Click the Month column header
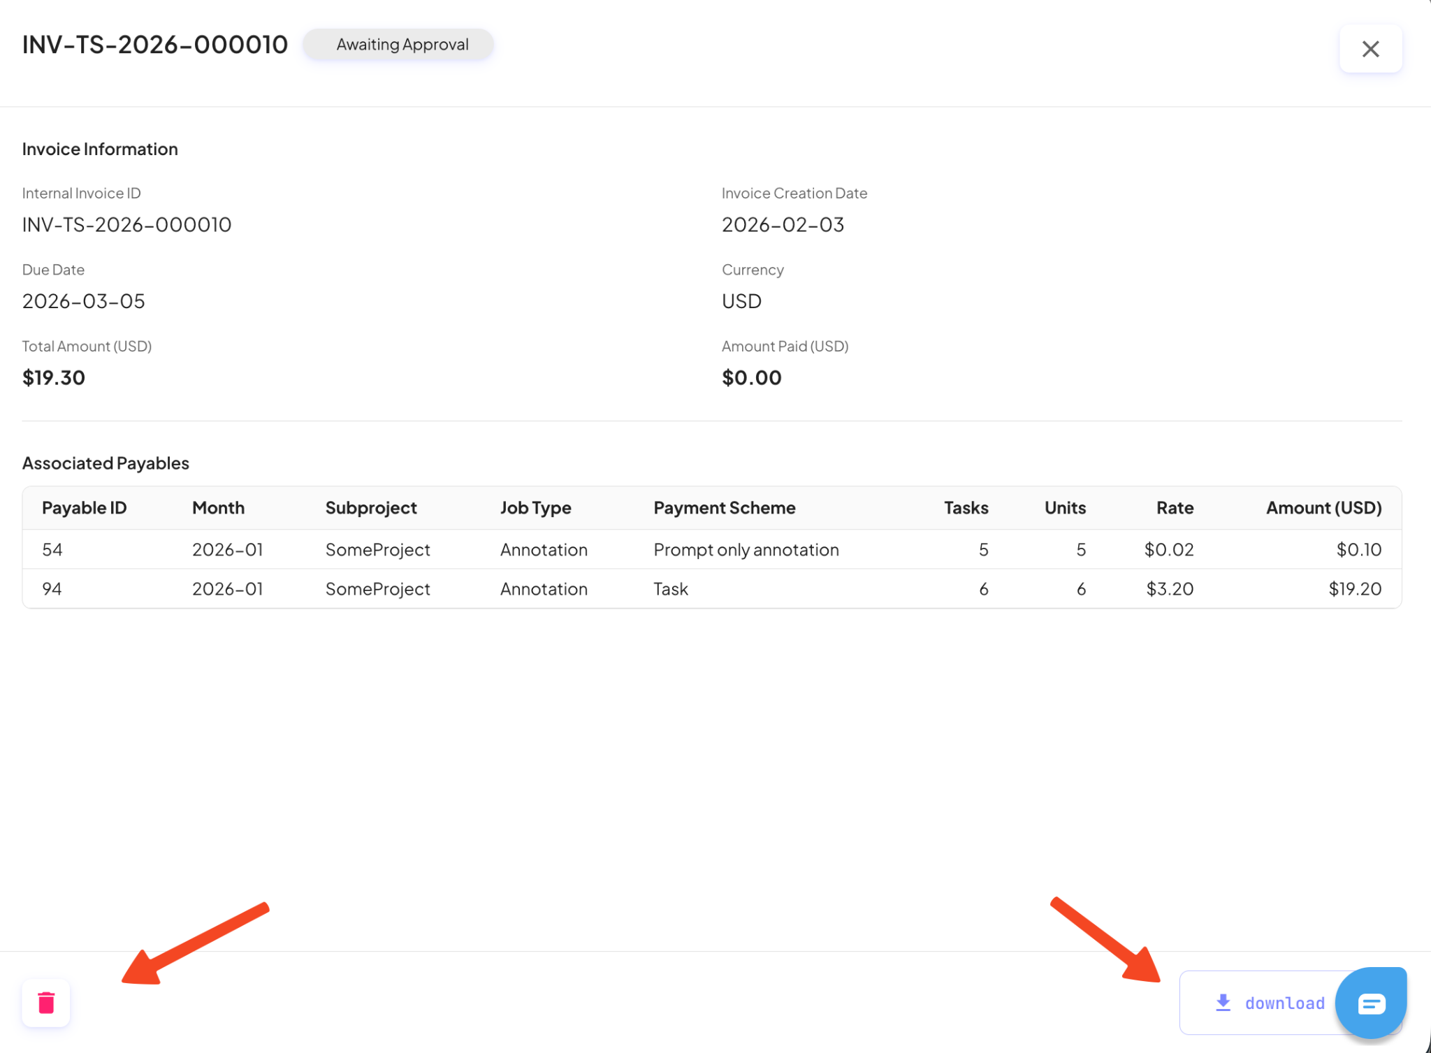 (219, 508)
